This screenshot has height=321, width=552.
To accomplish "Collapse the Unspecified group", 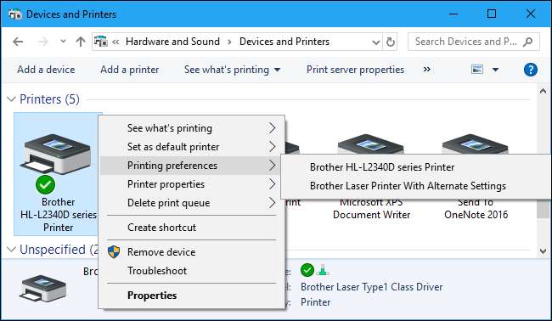I will [x=11, y=250].
